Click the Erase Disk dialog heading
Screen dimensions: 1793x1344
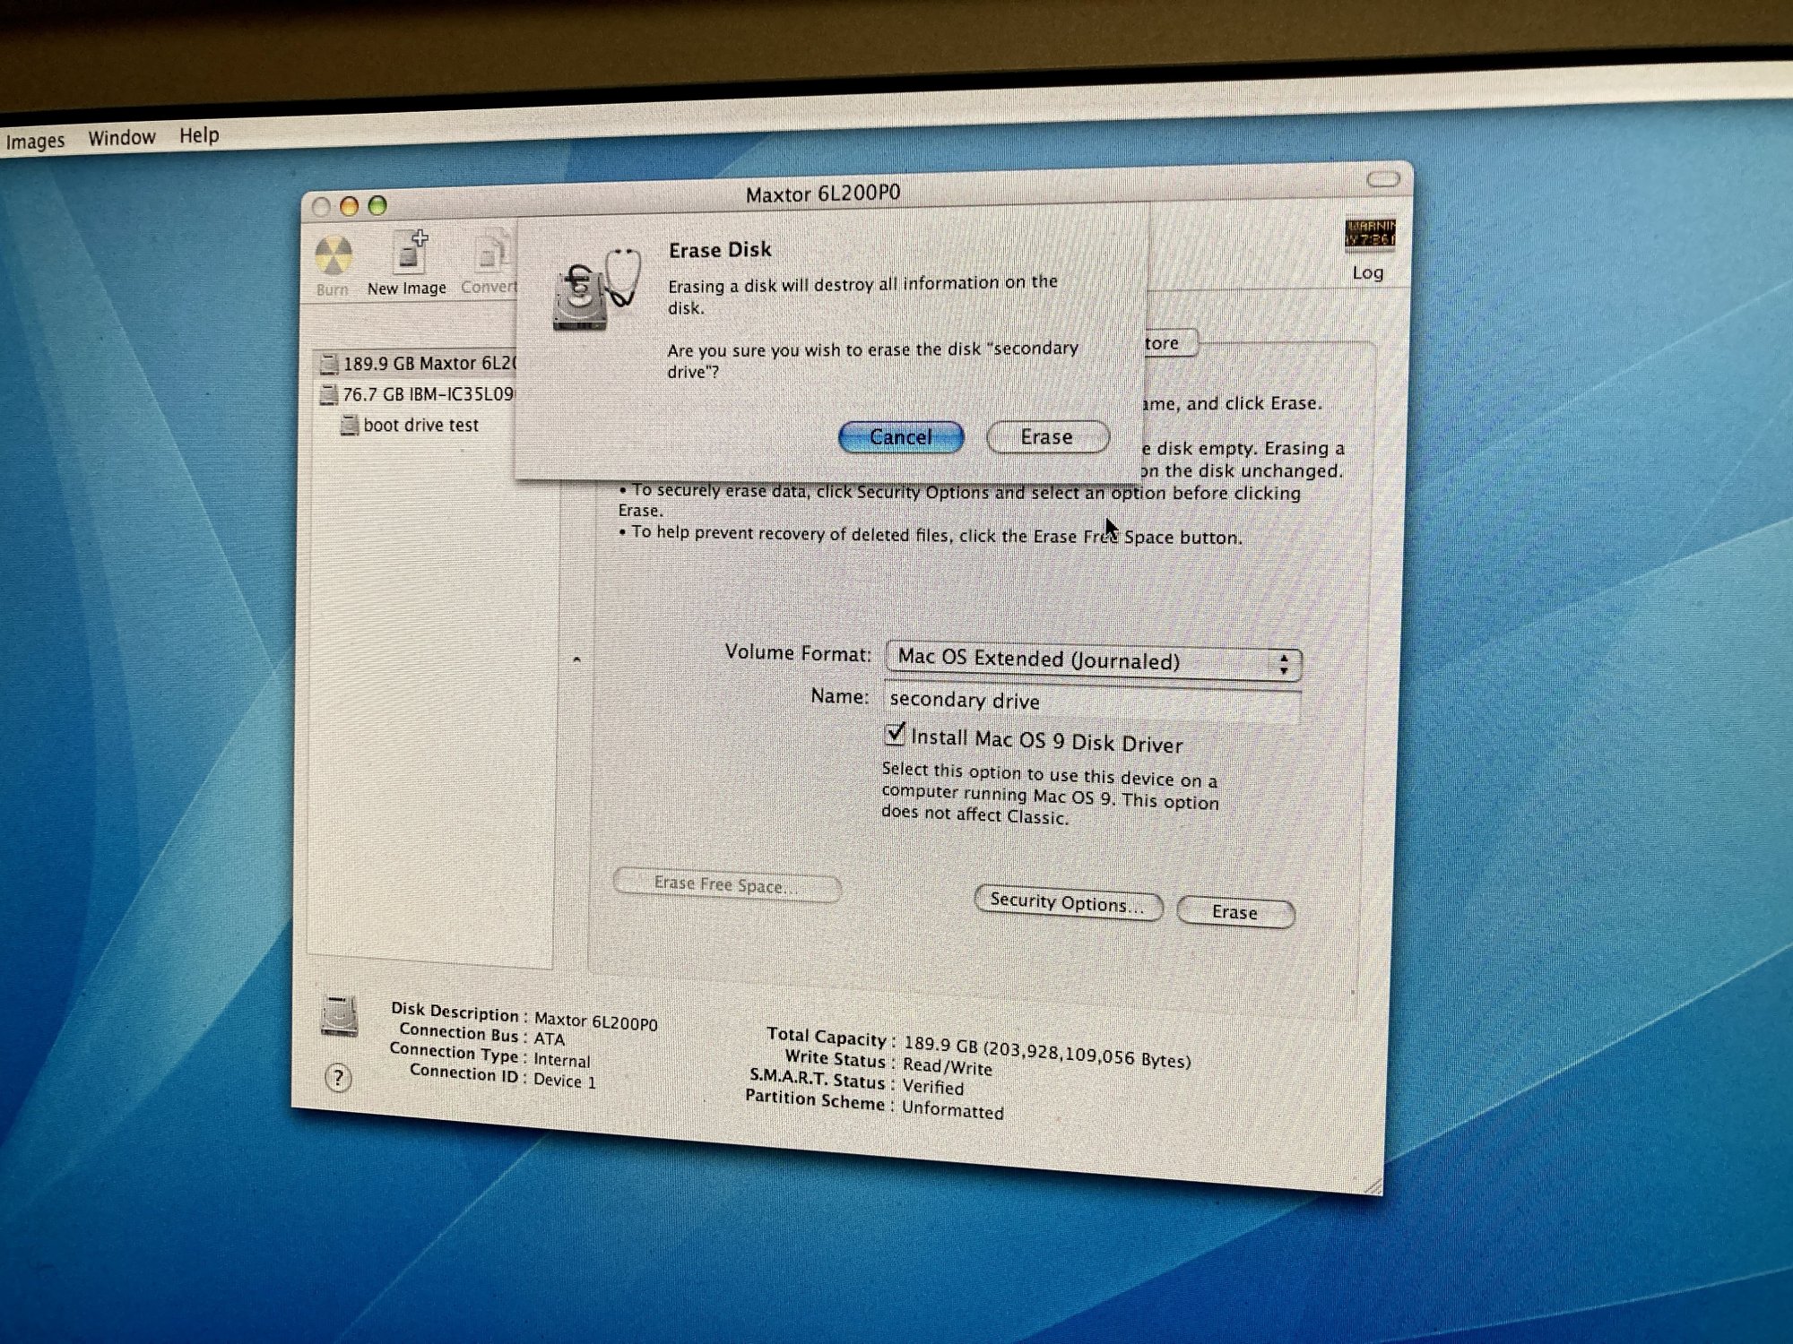[x=720, y=250]
